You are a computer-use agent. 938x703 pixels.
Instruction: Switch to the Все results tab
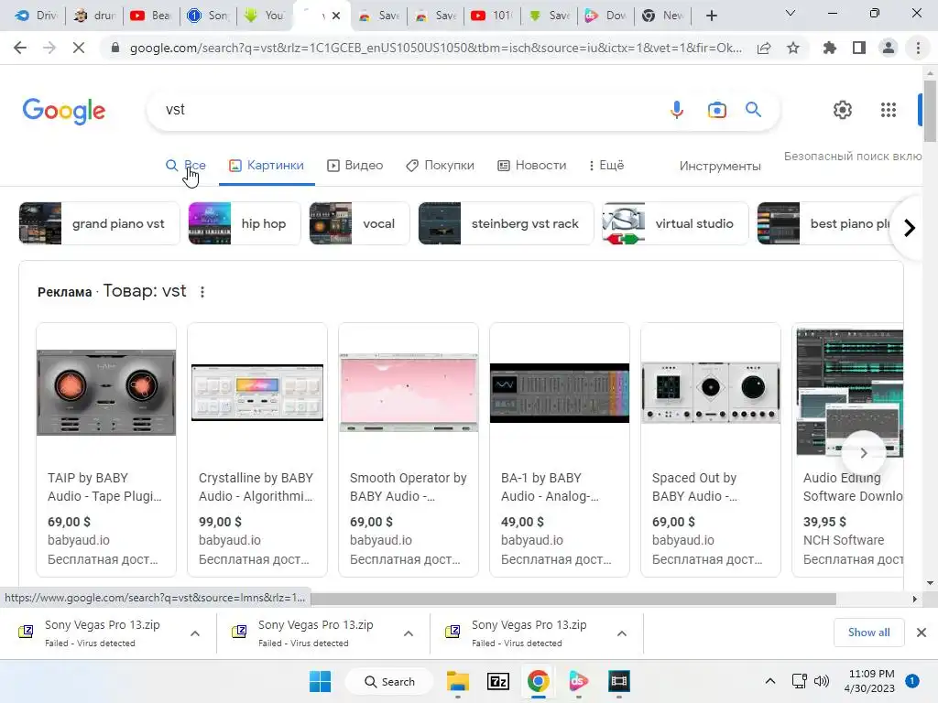point(185,165)
